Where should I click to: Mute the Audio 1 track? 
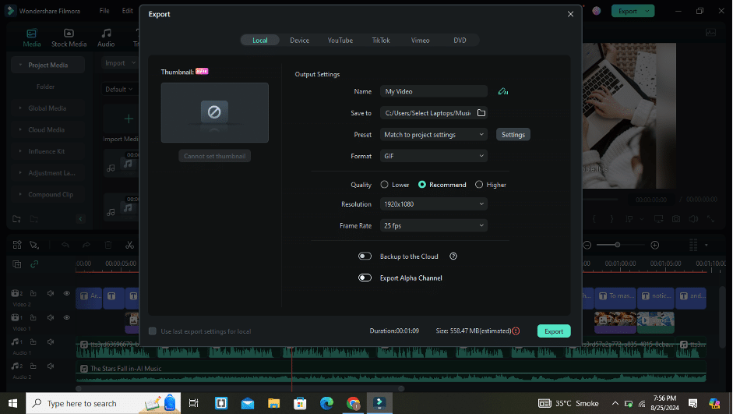click(51, 342)
